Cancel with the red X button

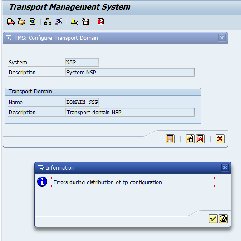(220, 139)
